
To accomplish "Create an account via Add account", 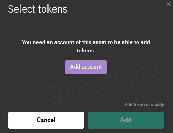I will [x=86, y=67].
